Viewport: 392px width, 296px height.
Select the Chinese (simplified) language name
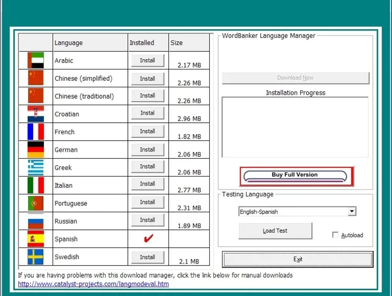(x=83, y=78)
